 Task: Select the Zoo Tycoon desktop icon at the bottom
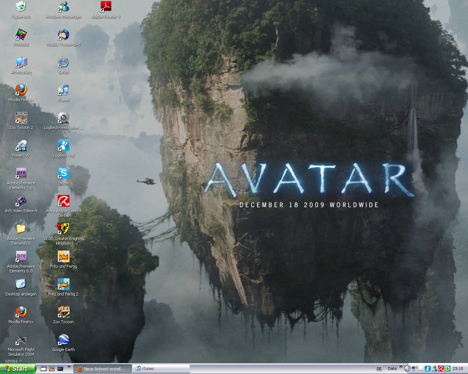(63, 315)
